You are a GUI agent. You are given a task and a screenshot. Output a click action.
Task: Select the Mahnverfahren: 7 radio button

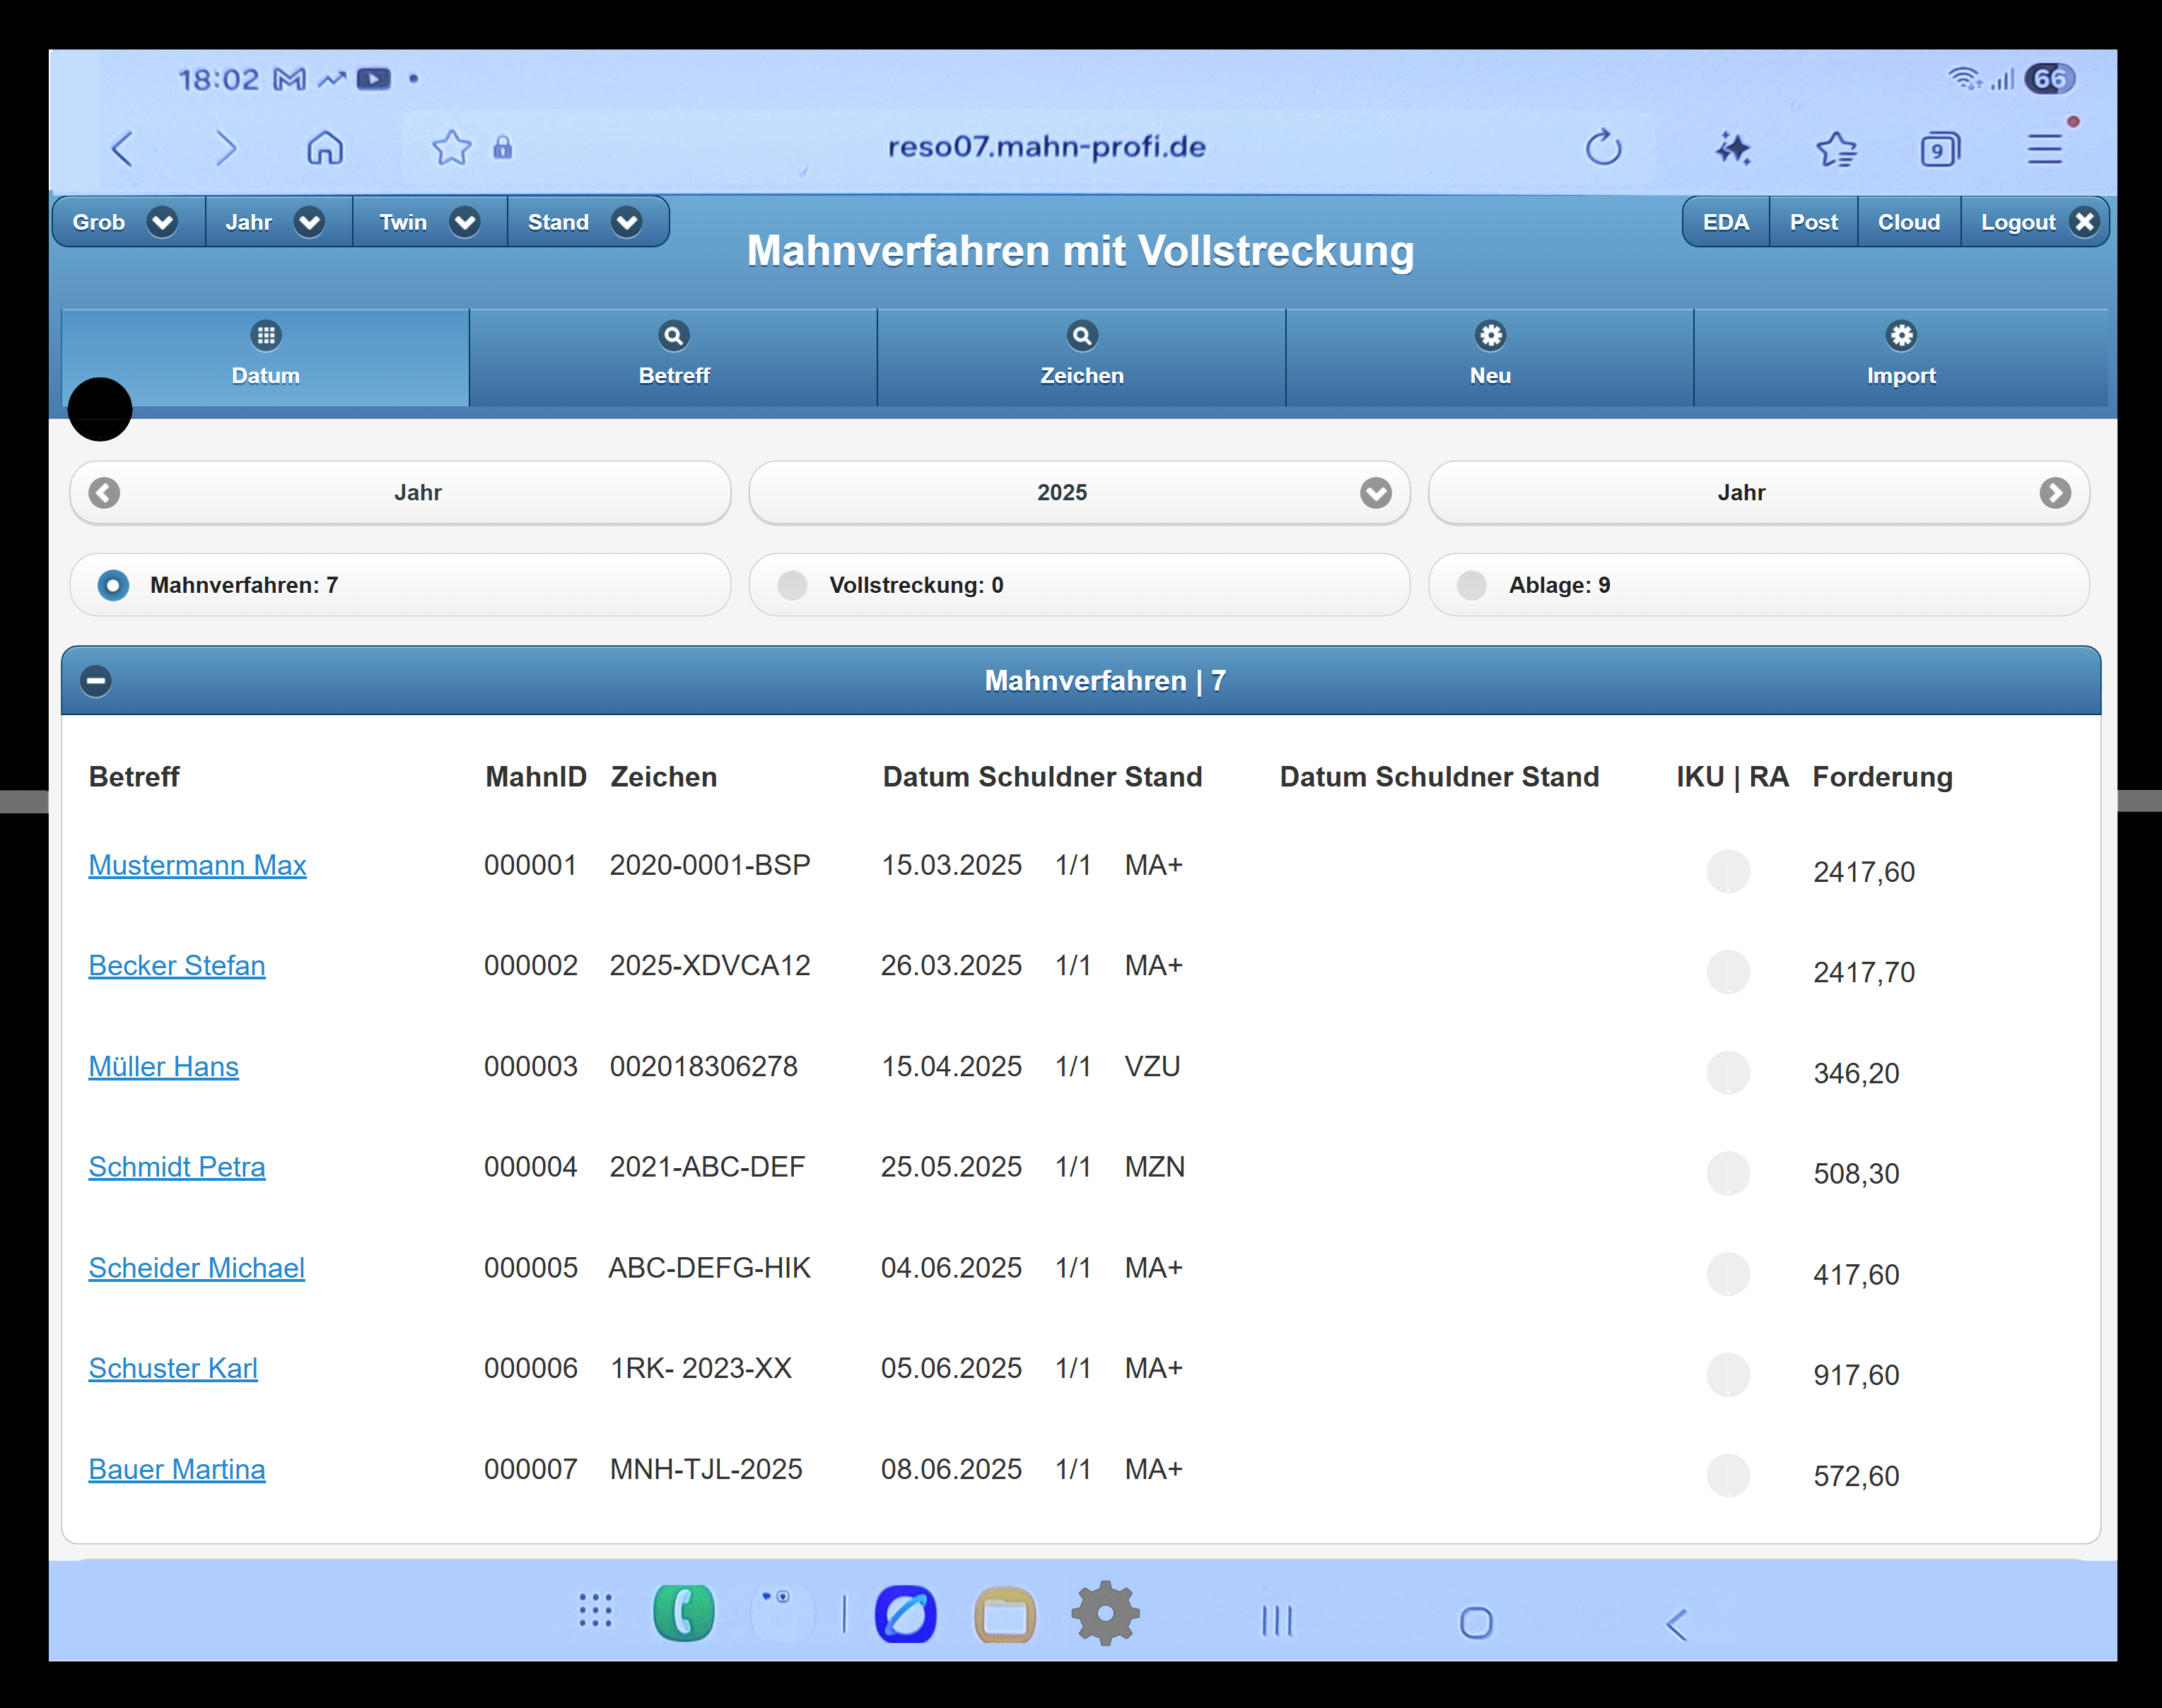point(113,585)
